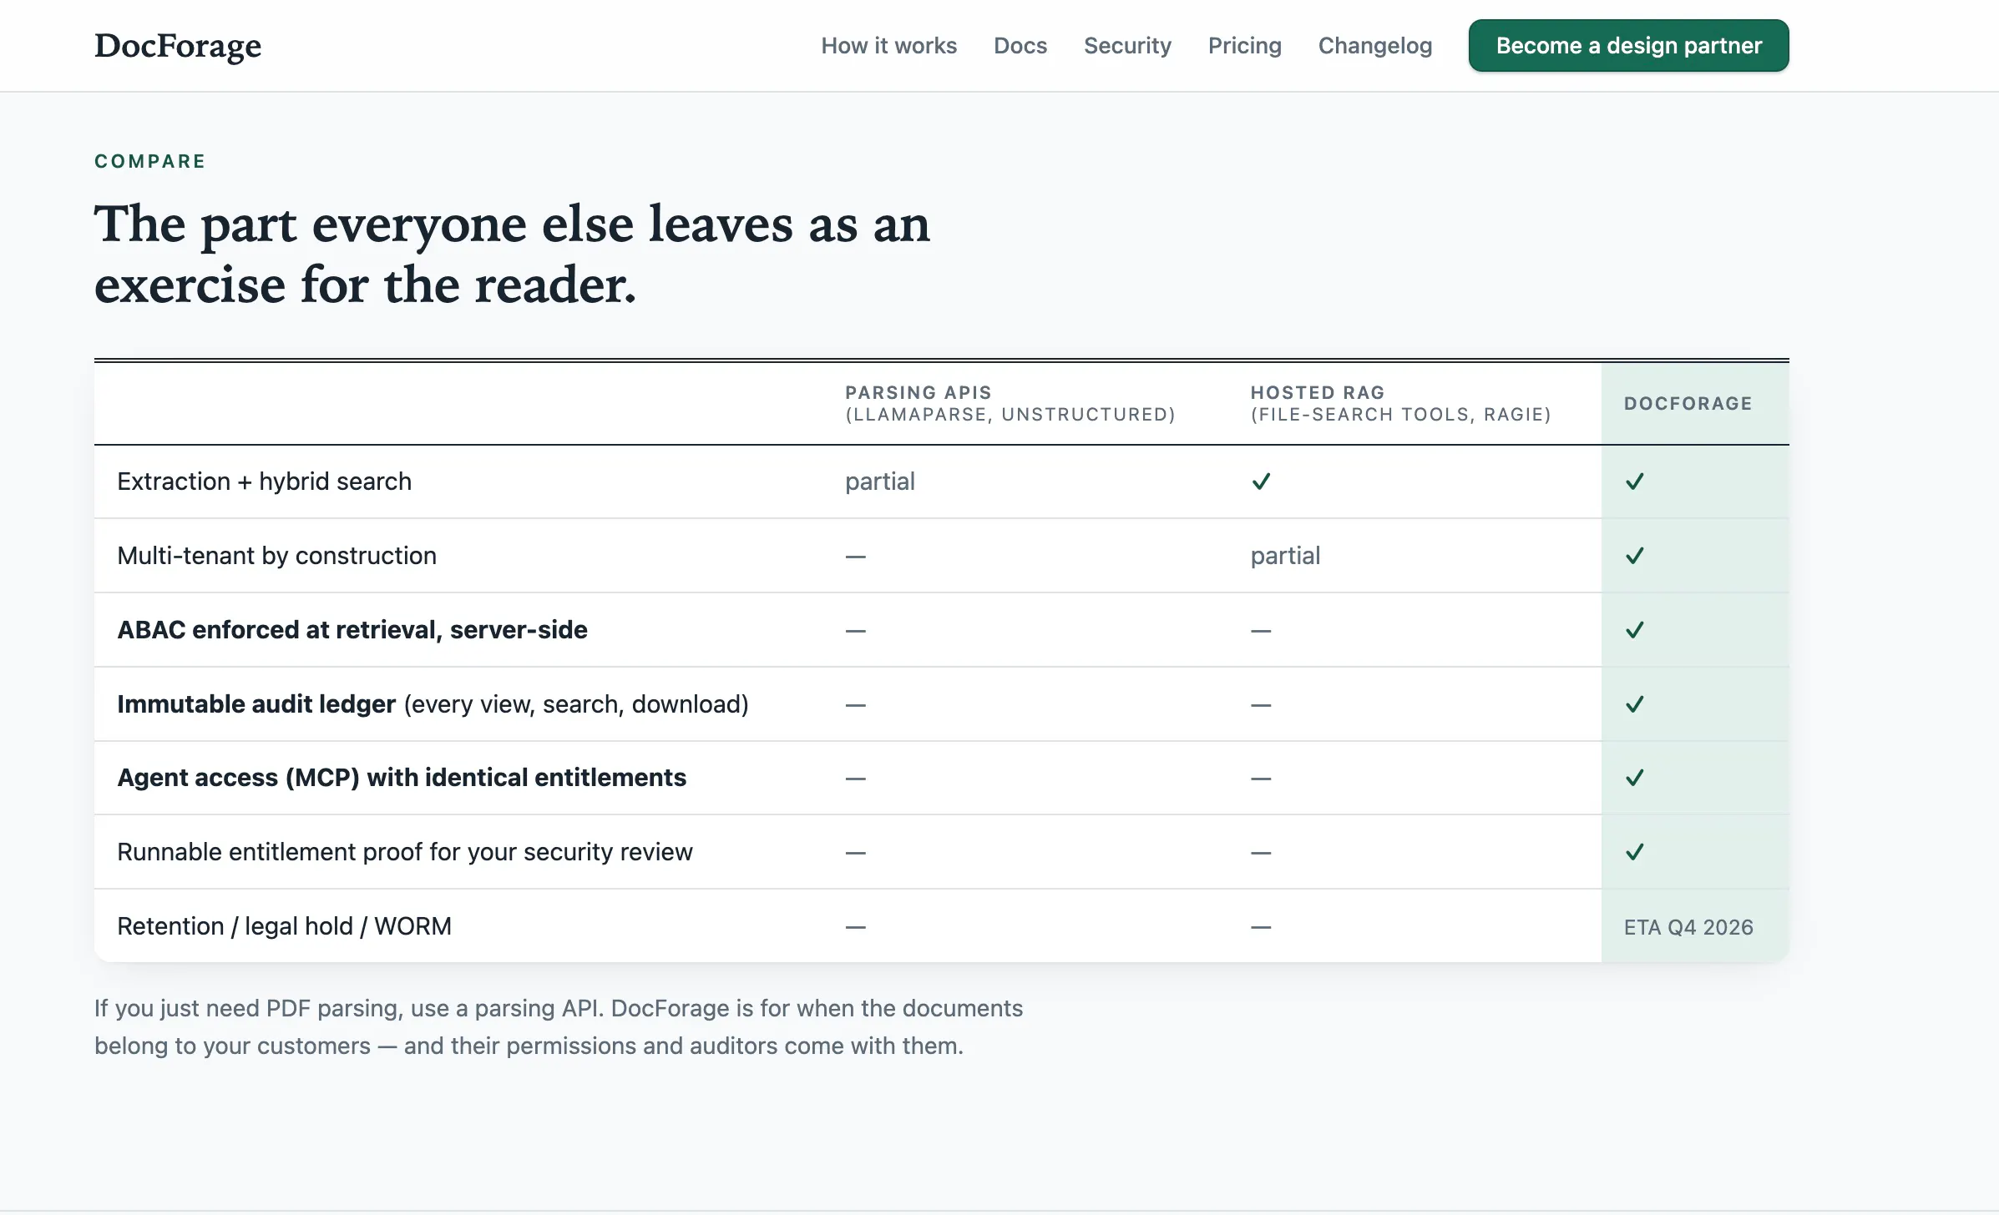Select the 'partial' cell under Hosted RAG

(x=1285, y=556)
